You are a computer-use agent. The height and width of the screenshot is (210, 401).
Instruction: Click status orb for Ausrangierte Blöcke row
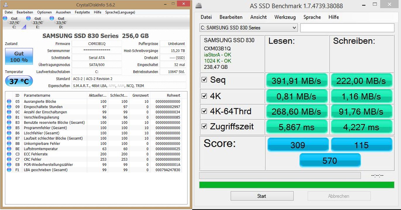point(9,101)
